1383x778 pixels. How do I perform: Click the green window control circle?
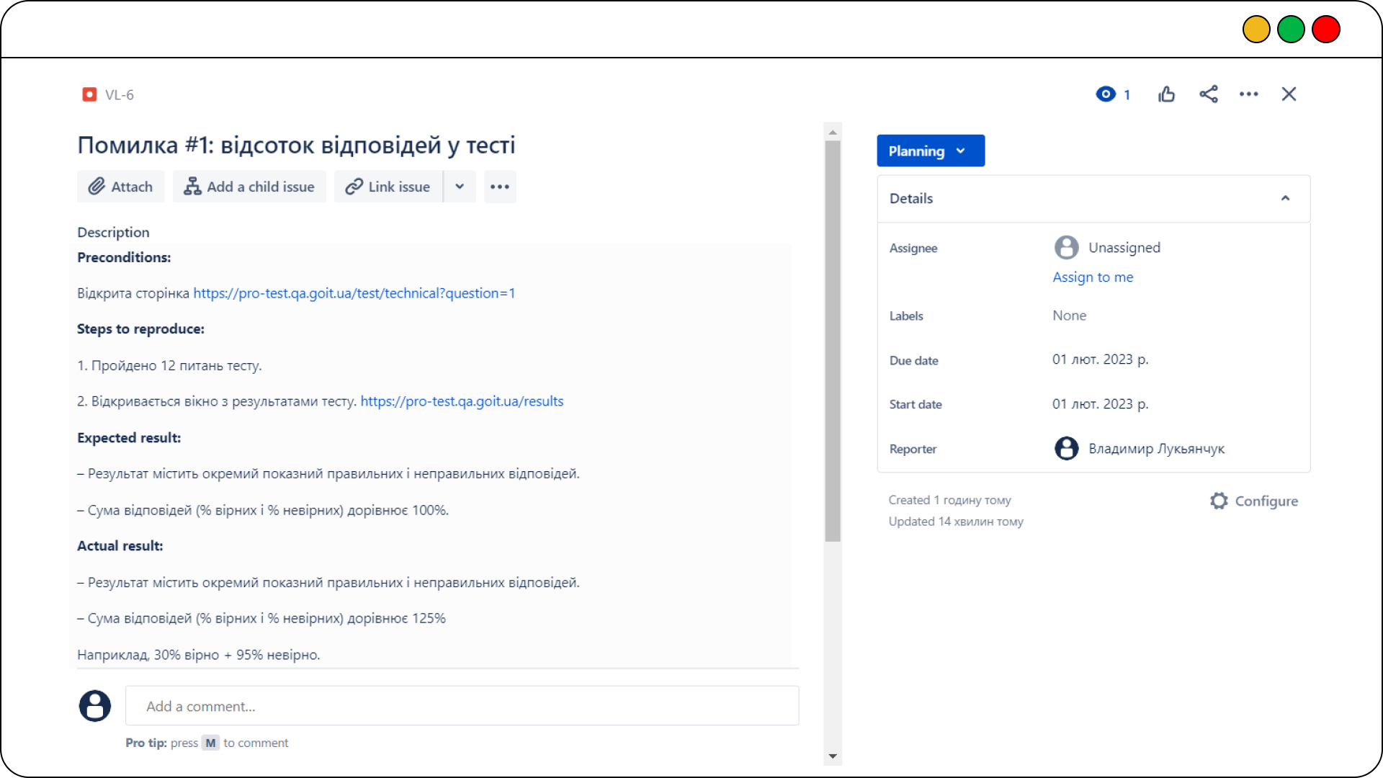coord(1291,30)
